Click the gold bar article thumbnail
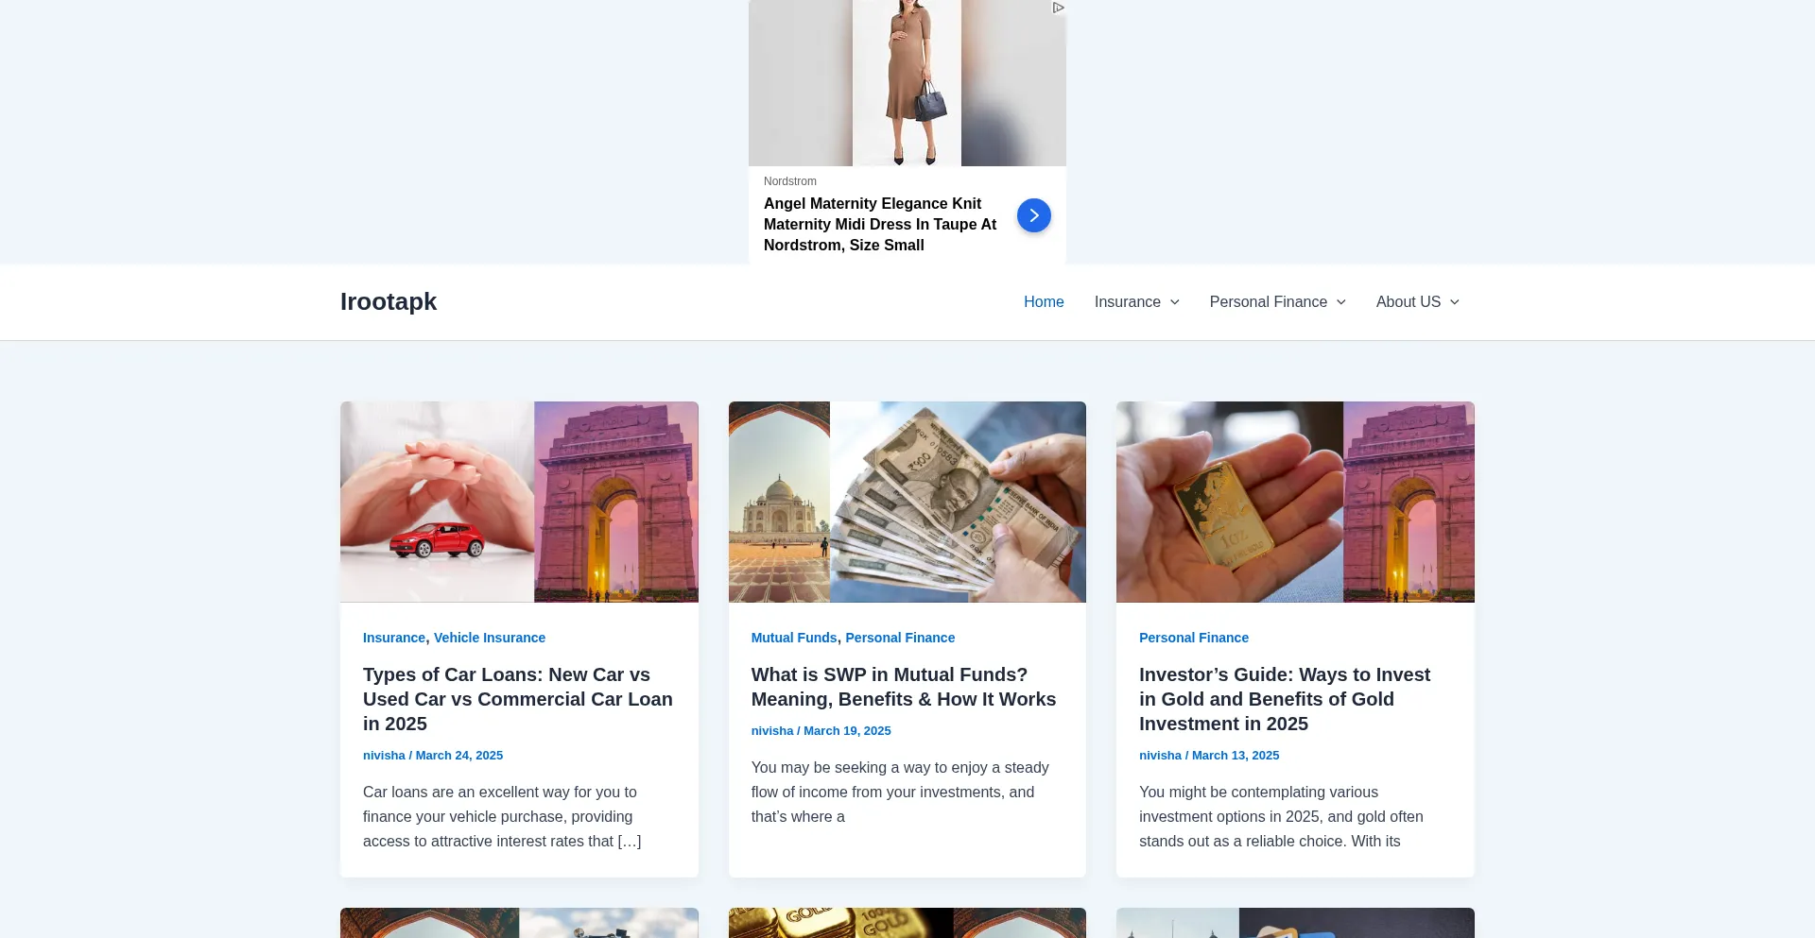 coord(1295,502)
